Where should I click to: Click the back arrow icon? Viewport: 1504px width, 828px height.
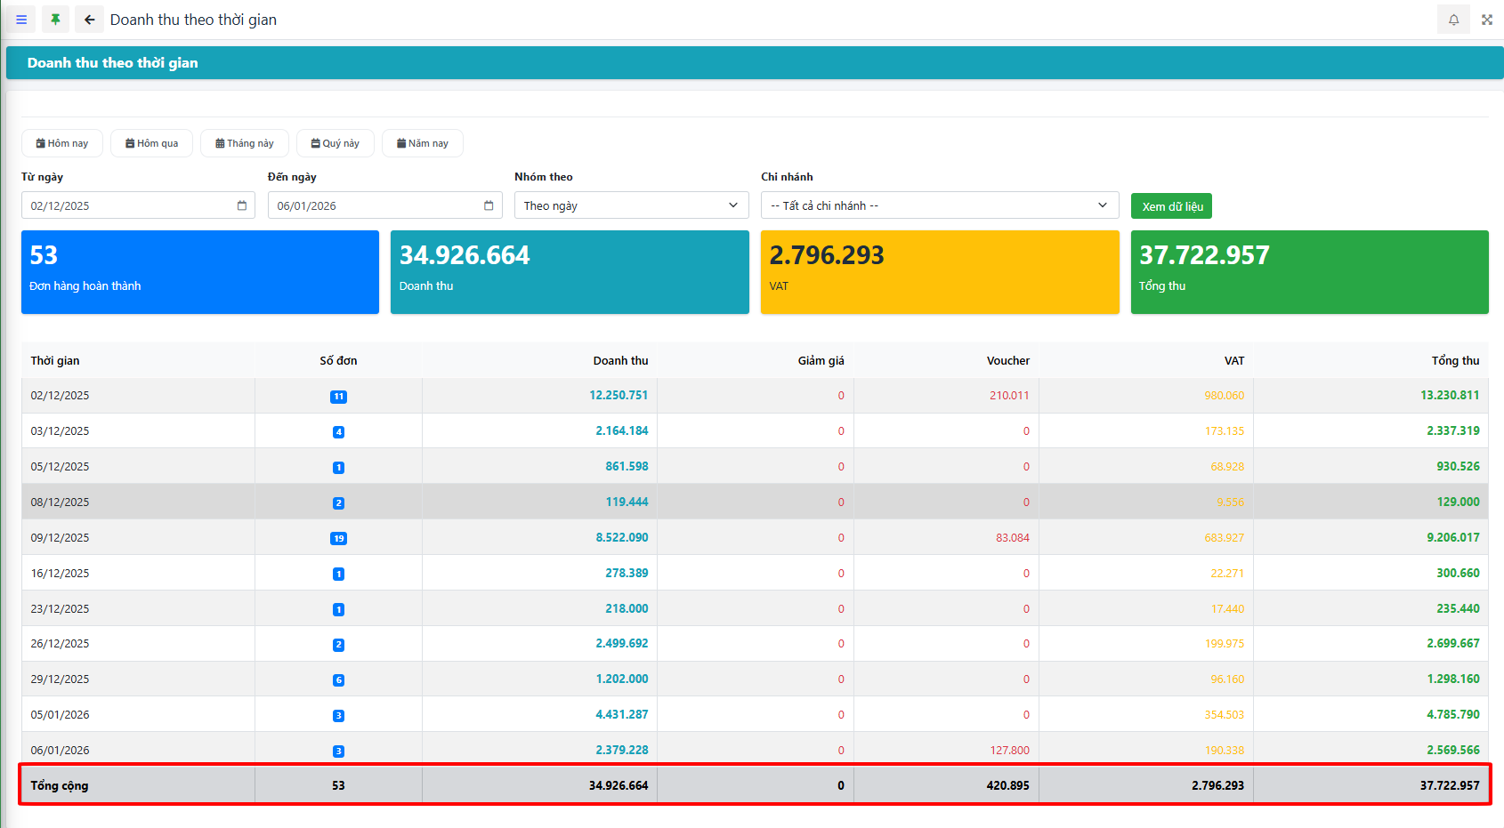[x=89, y=20]
